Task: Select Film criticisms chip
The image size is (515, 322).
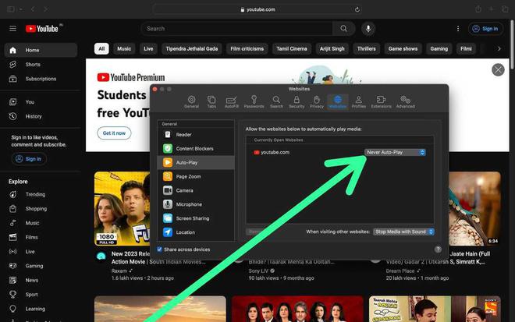Action: point(247,48)
